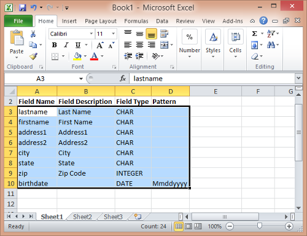This screenshot has height=236, width=307.
Task: Open the File tab
Action: click(x=18, y=21)
